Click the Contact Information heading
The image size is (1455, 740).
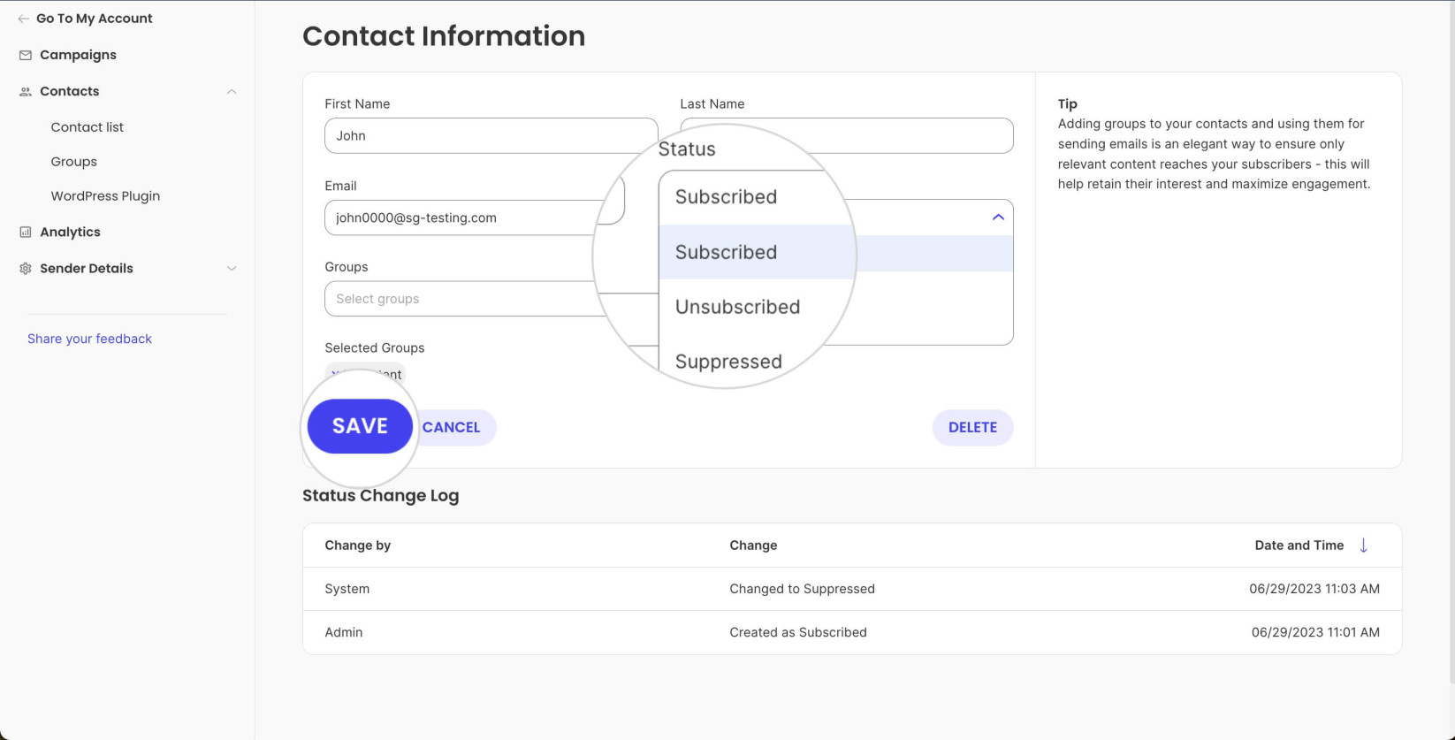click(x=444, y=36)
